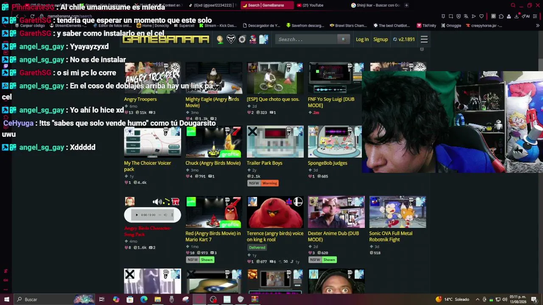Viewport: 543px width, 305px height.
Task: Mute the Angry Birds song pack audio player
Action: tap(165, 215)
